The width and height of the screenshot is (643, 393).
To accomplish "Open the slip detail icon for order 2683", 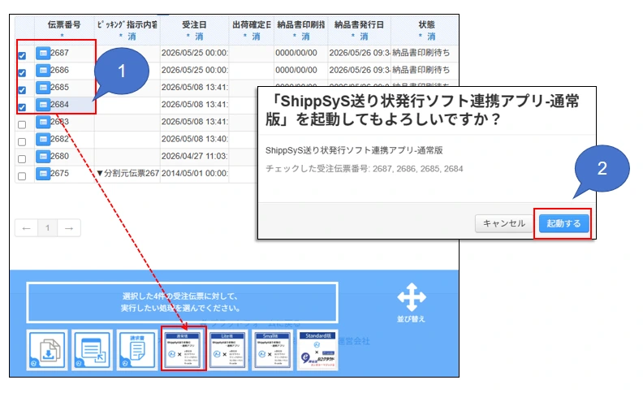I will pyautogui.click(x=43, y=122).
